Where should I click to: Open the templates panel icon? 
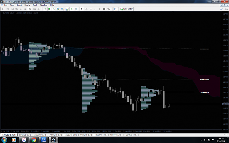116,9
